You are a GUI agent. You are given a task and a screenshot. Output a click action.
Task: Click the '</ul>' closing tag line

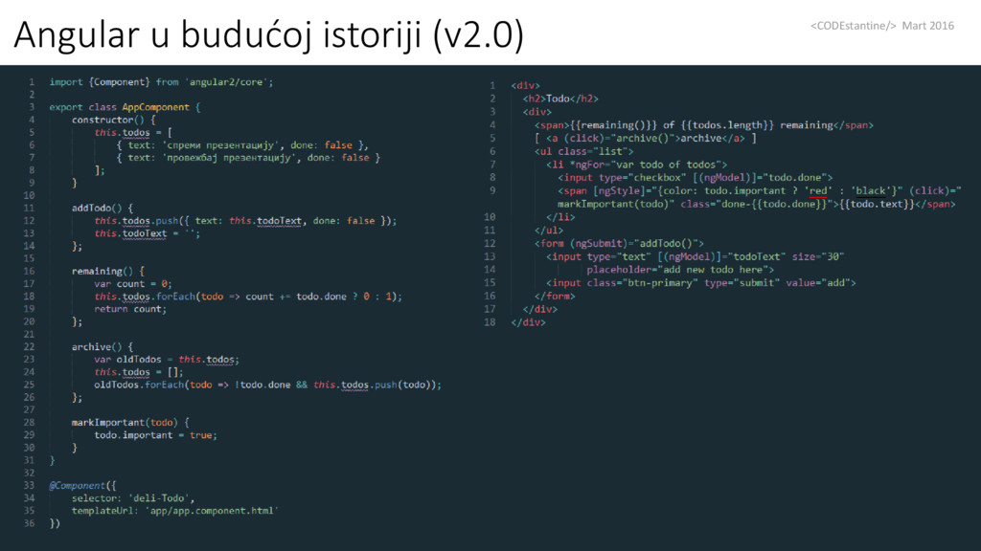click(549, 230)
